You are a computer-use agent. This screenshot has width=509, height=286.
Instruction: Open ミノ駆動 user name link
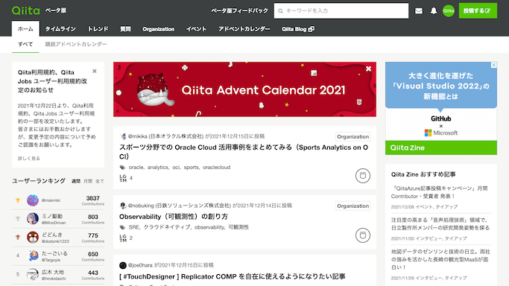pos(52,216)
